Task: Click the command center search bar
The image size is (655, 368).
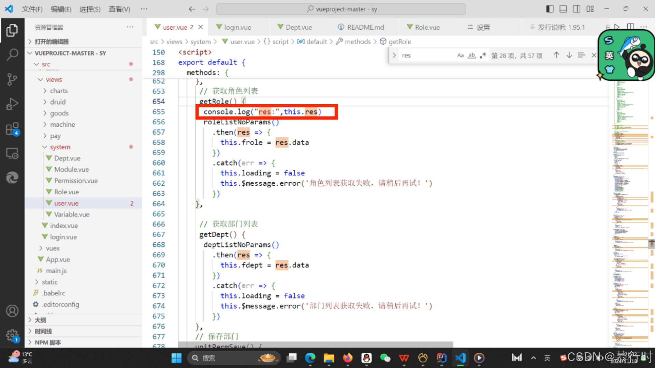Action: click(340, 9)
